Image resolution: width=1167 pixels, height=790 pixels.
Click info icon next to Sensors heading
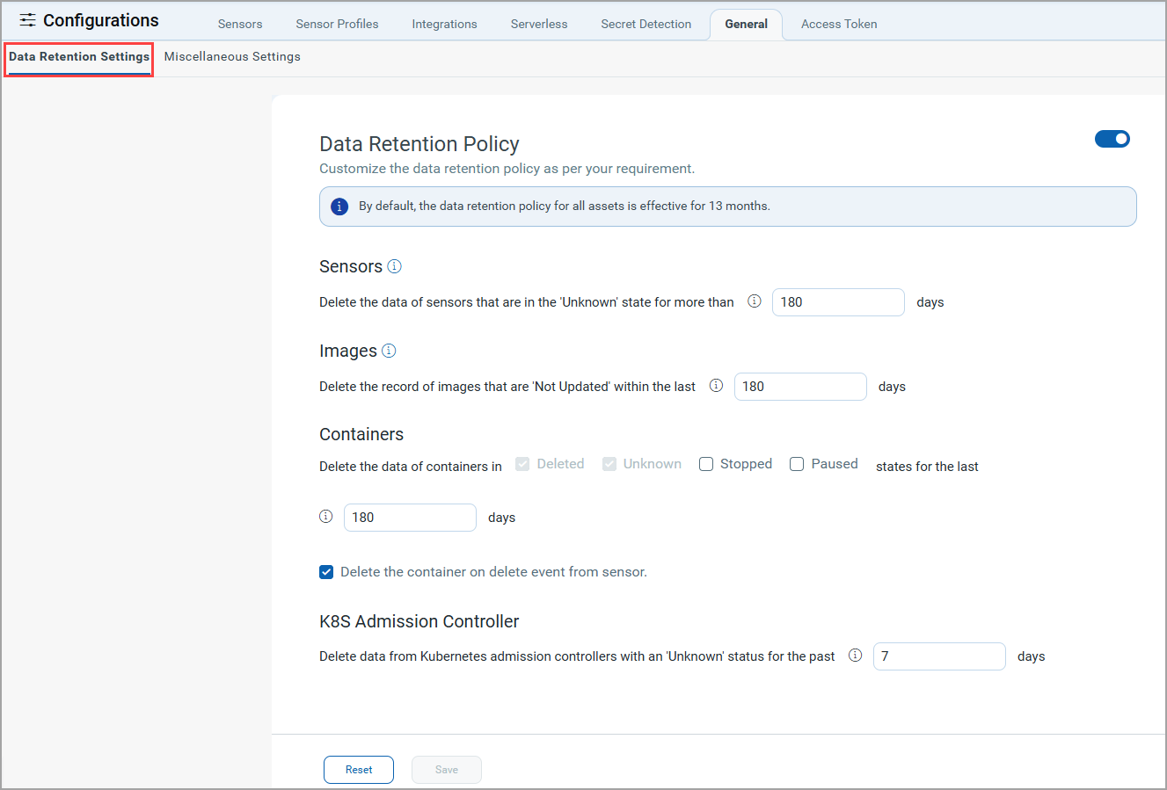point(394,266)
